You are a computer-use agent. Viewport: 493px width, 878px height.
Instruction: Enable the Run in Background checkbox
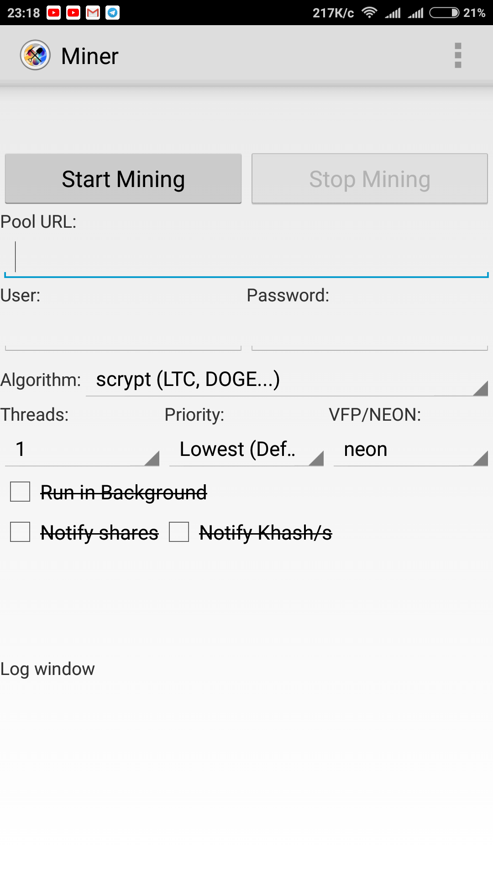(x=20, y=492)
